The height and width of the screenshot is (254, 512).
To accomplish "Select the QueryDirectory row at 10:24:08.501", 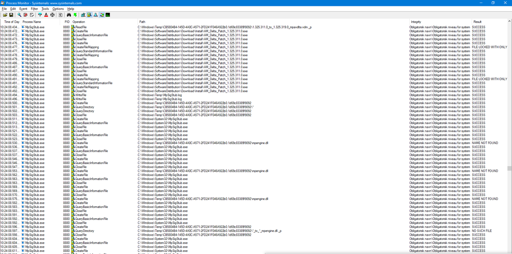I will [254, 107].
